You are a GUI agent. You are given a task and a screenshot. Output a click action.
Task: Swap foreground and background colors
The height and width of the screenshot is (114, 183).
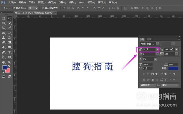click(9, 66)
